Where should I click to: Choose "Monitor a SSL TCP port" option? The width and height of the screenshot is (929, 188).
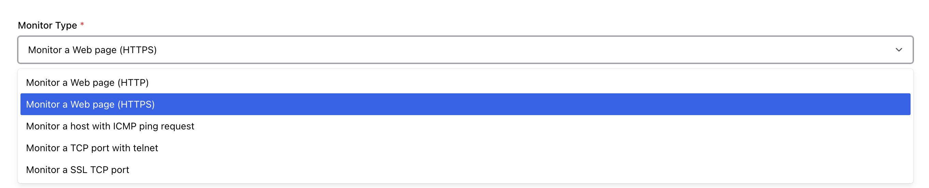tap(77, 170)
